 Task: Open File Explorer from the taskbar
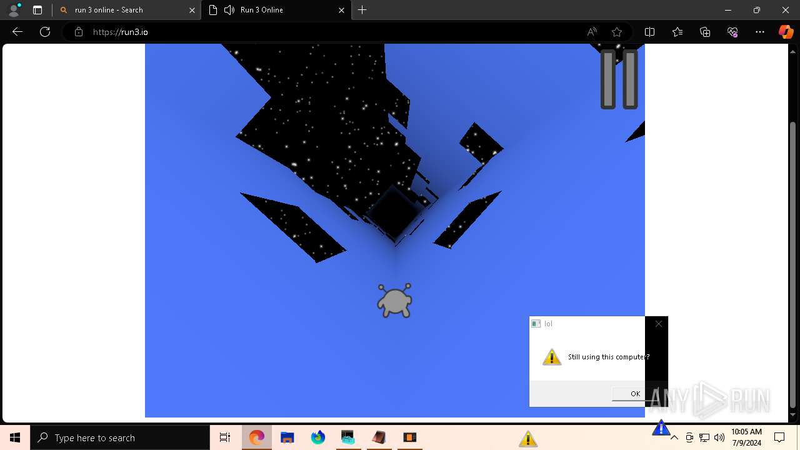coord(287,437)
